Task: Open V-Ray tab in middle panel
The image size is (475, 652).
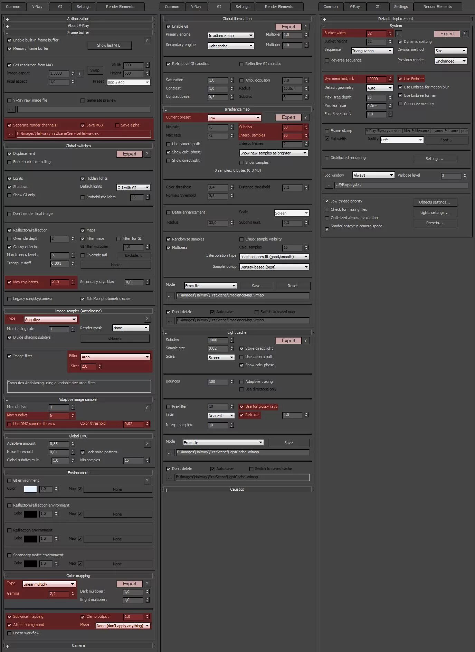Action: [x=196, y=7]
